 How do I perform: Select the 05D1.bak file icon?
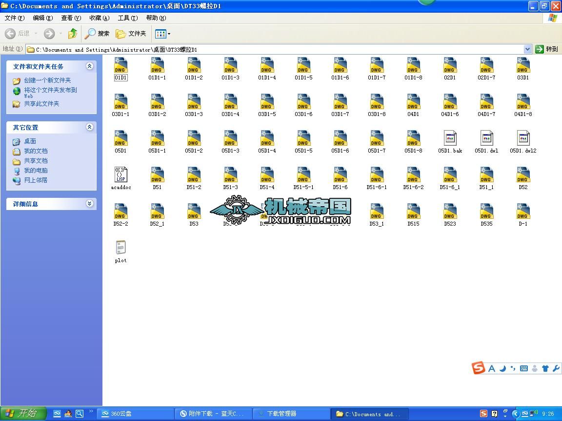[x=450, y=138]
